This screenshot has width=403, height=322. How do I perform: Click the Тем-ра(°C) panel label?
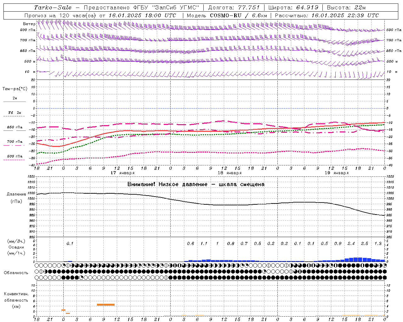click(15, 89)
